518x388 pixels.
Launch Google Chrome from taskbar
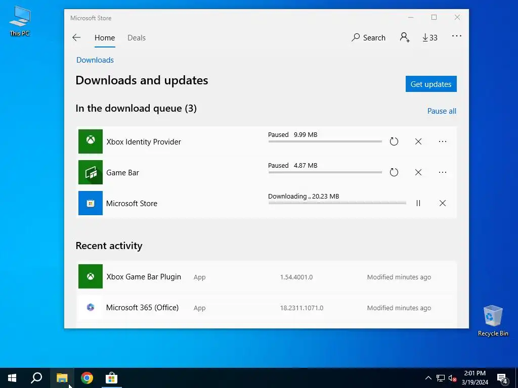[x=87, y=378]
